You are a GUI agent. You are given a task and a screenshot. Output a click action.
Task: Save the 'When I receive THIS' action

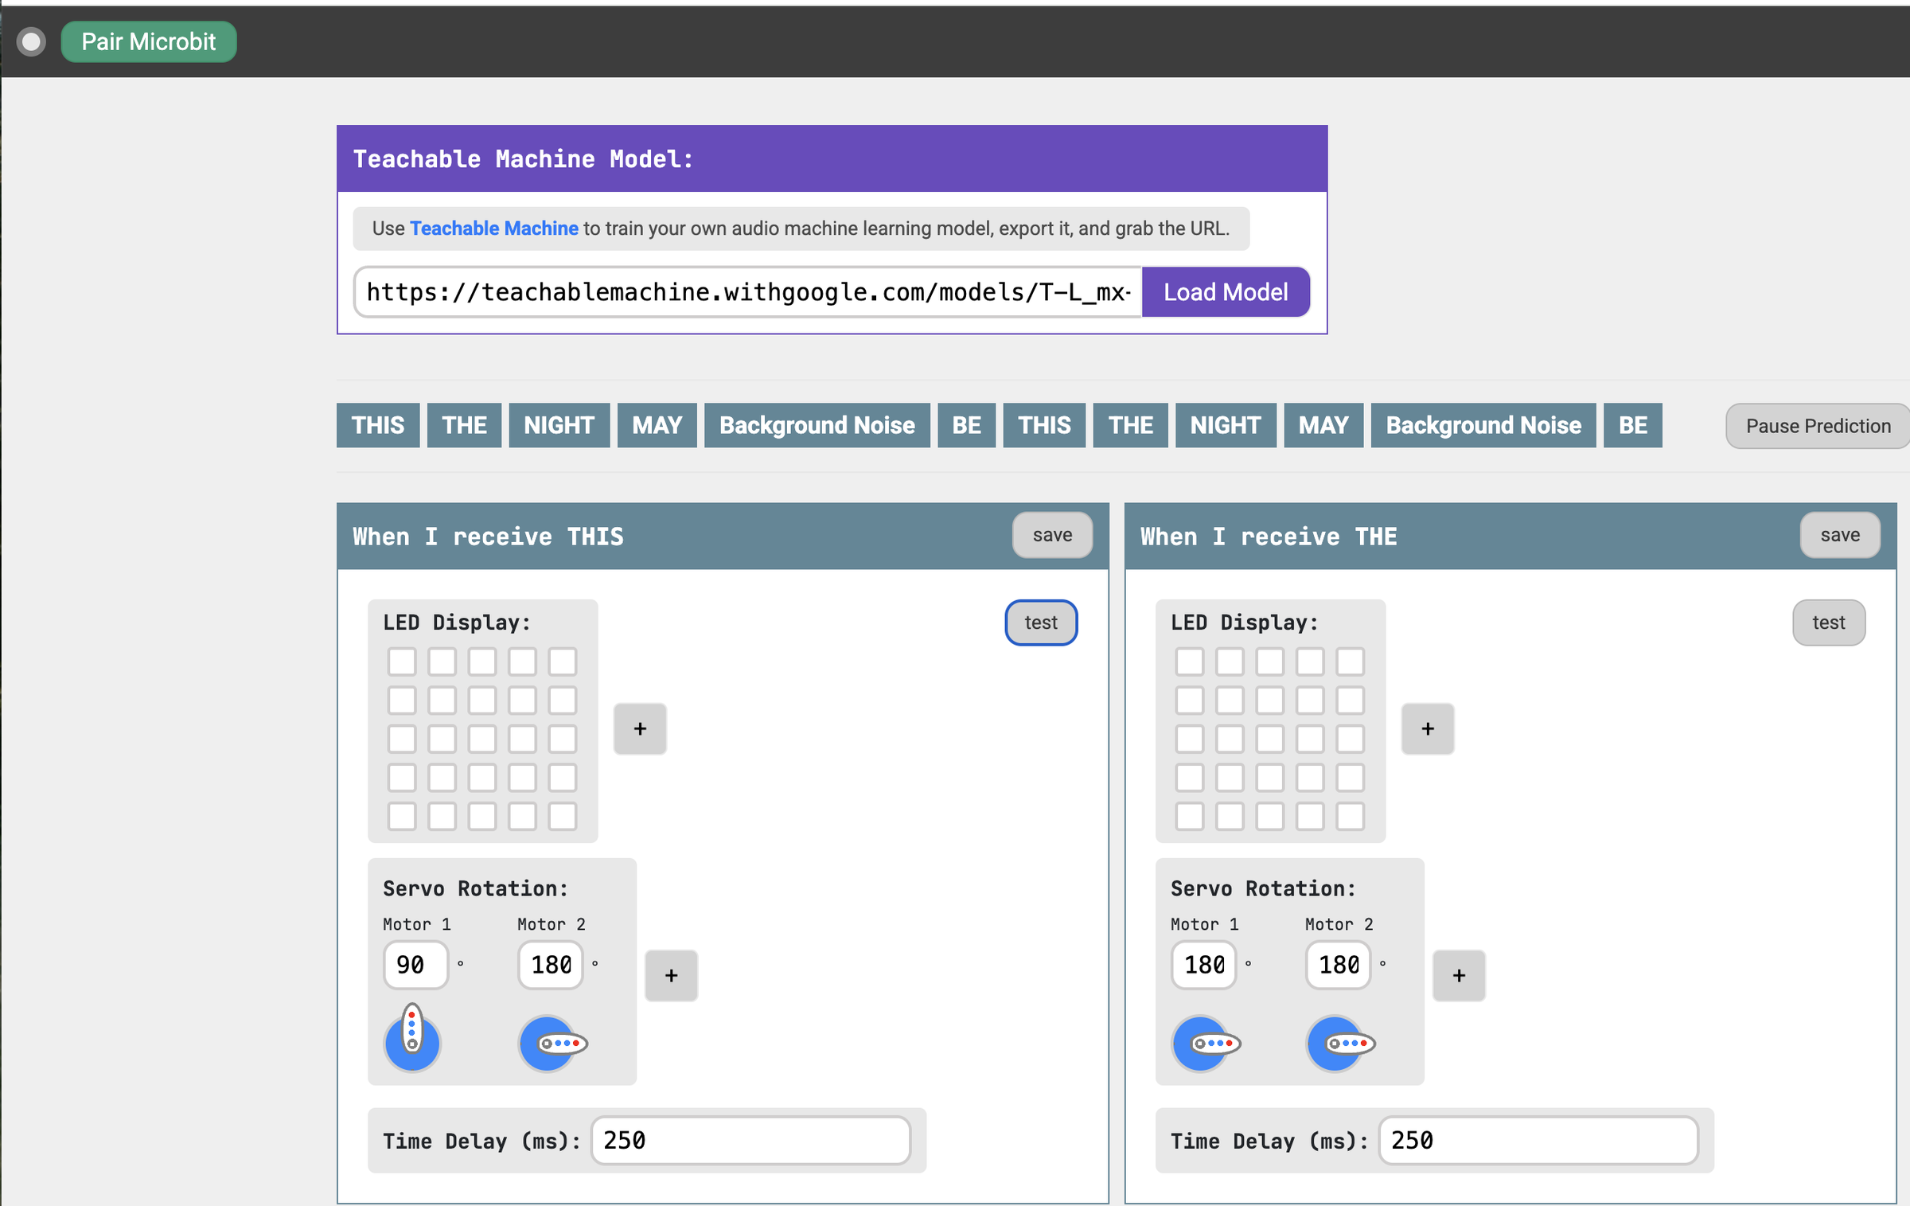(x=1052, y=535)
